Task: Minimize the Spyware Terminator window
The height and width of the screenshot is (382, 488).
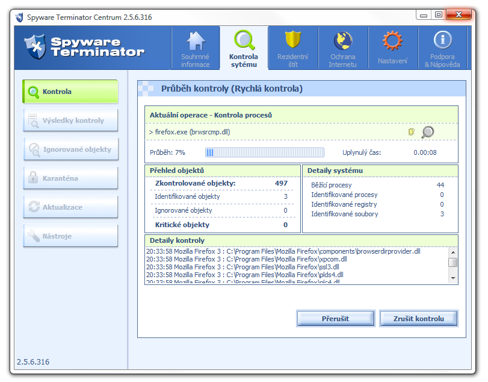Action: [424, 14]
